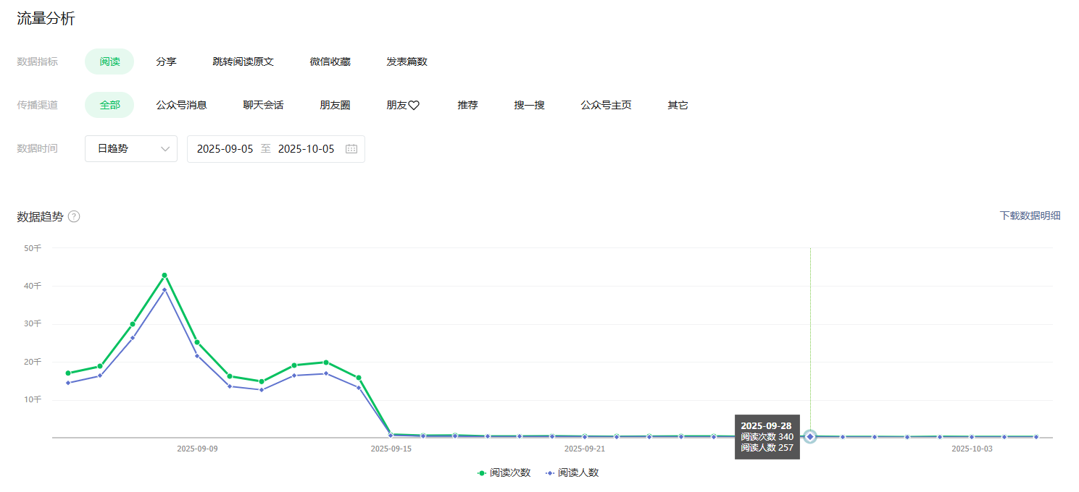
Task: Click the 2025-09-21 x-axis label
Action: tap(584, 449)
